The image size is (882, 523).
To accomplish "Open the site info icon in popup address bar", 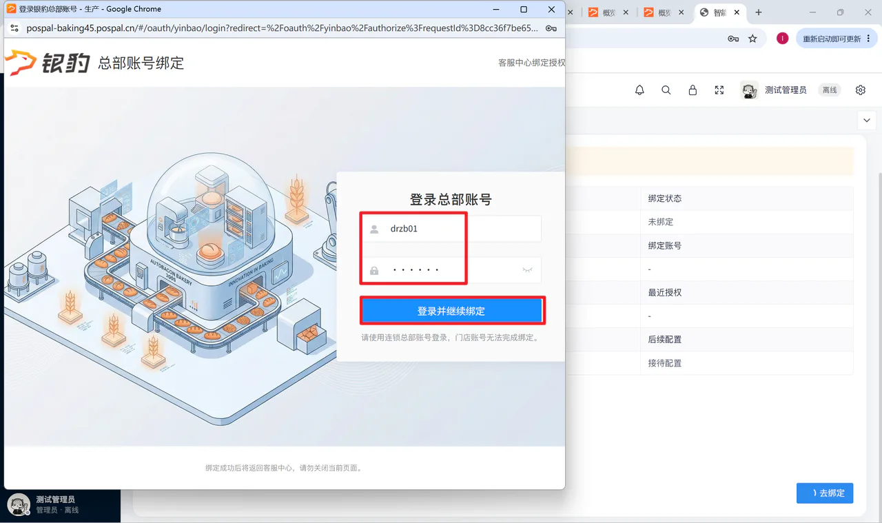I will (x=14, y=28).
